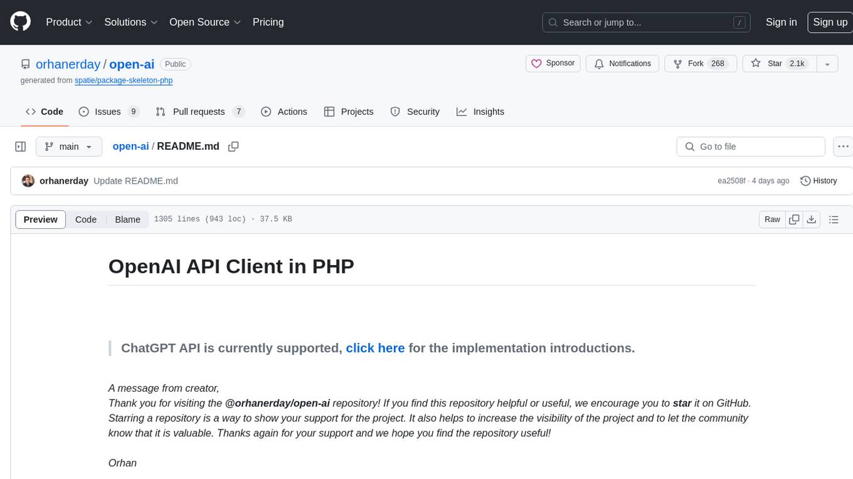Open commit author orhanerday link

tap(64, 181)
